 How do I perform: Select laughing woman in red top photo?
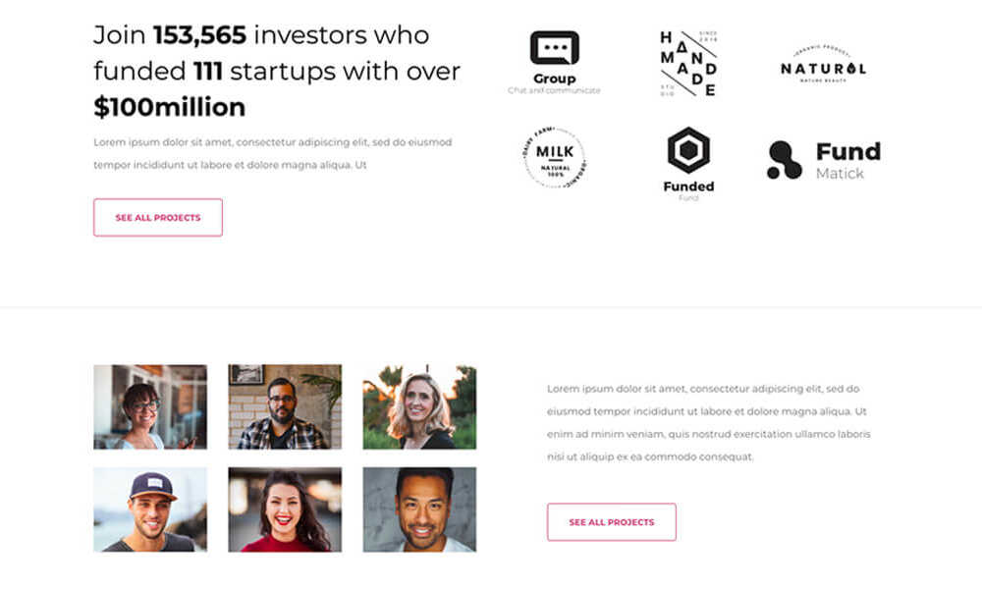tap(285, 509)
